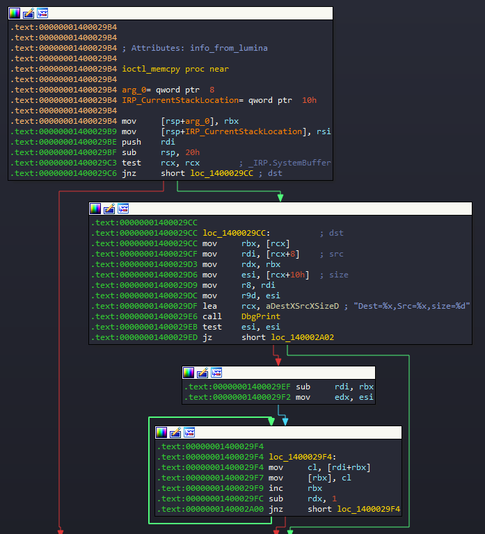Click group nodes icon on loc_1400029CC block

(x=123, y=209)
